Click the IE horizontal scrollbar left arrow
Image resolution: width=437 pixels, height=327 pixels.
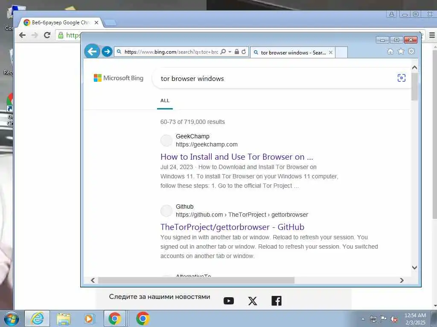point(93,280)
